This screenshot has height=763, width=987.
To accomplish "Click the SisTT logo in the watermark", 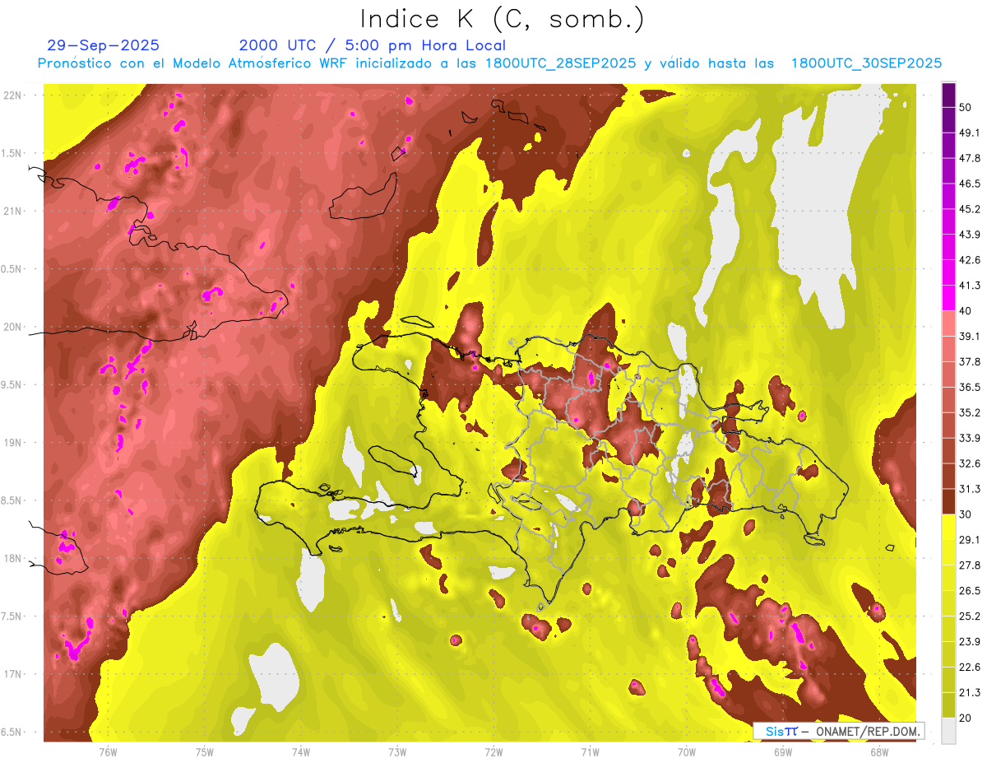I will 775,731.
